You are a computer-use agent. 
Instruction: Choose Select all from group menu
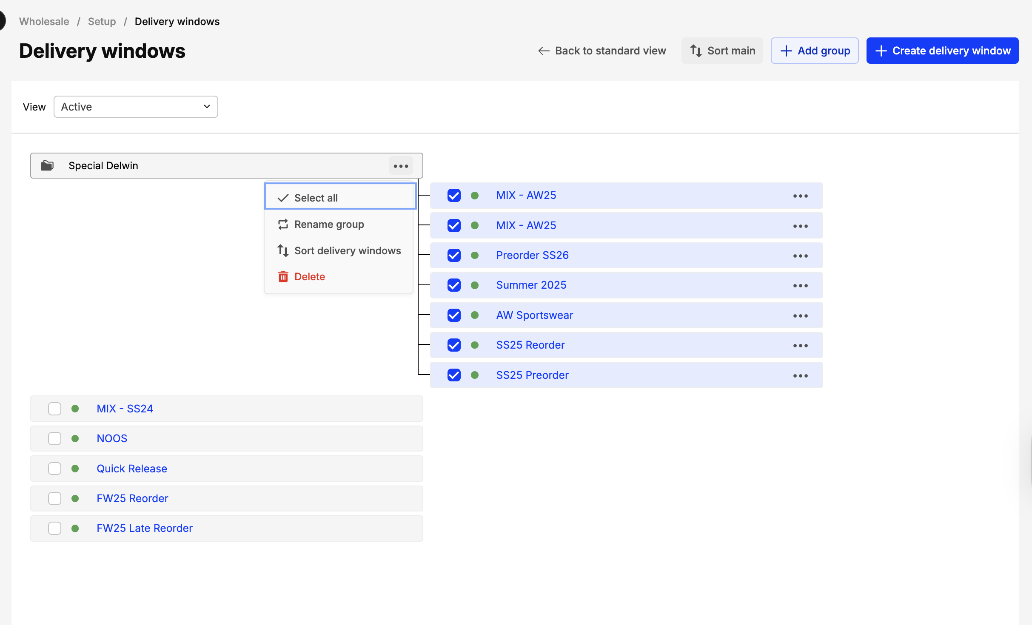click(x=316, y=198)
